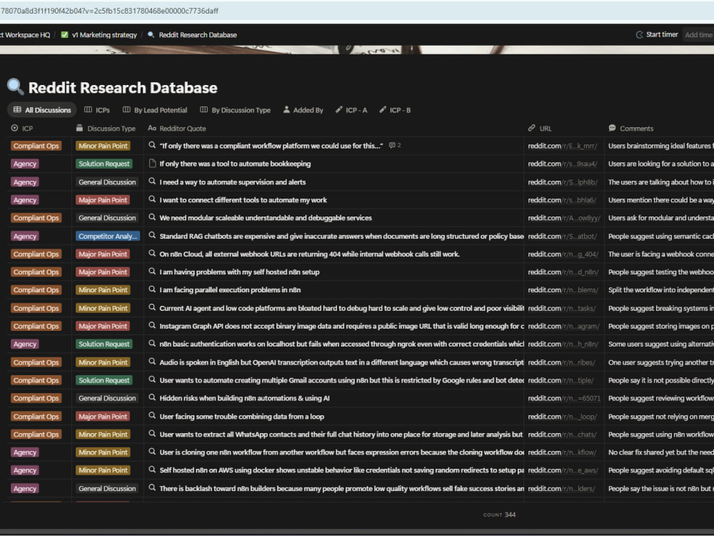This screenshot has width=714, height=536.
Task: Open reddit.com link ending _loop/
Action: (563, 416)
